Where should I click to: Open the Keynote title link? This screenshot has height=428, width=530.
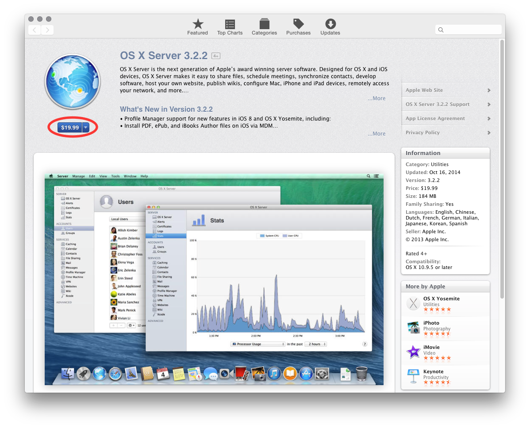pyautogui.click(x=433, y=371)
